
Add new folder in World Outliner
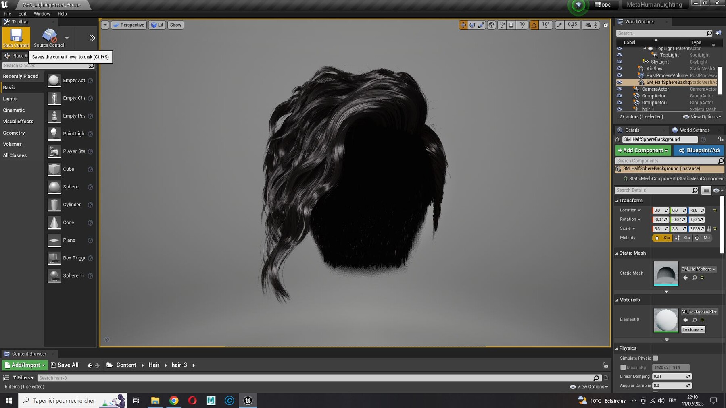tap(718, 33)
